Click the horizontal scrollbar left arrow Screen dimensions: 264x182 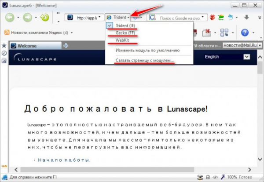(16, 170)
